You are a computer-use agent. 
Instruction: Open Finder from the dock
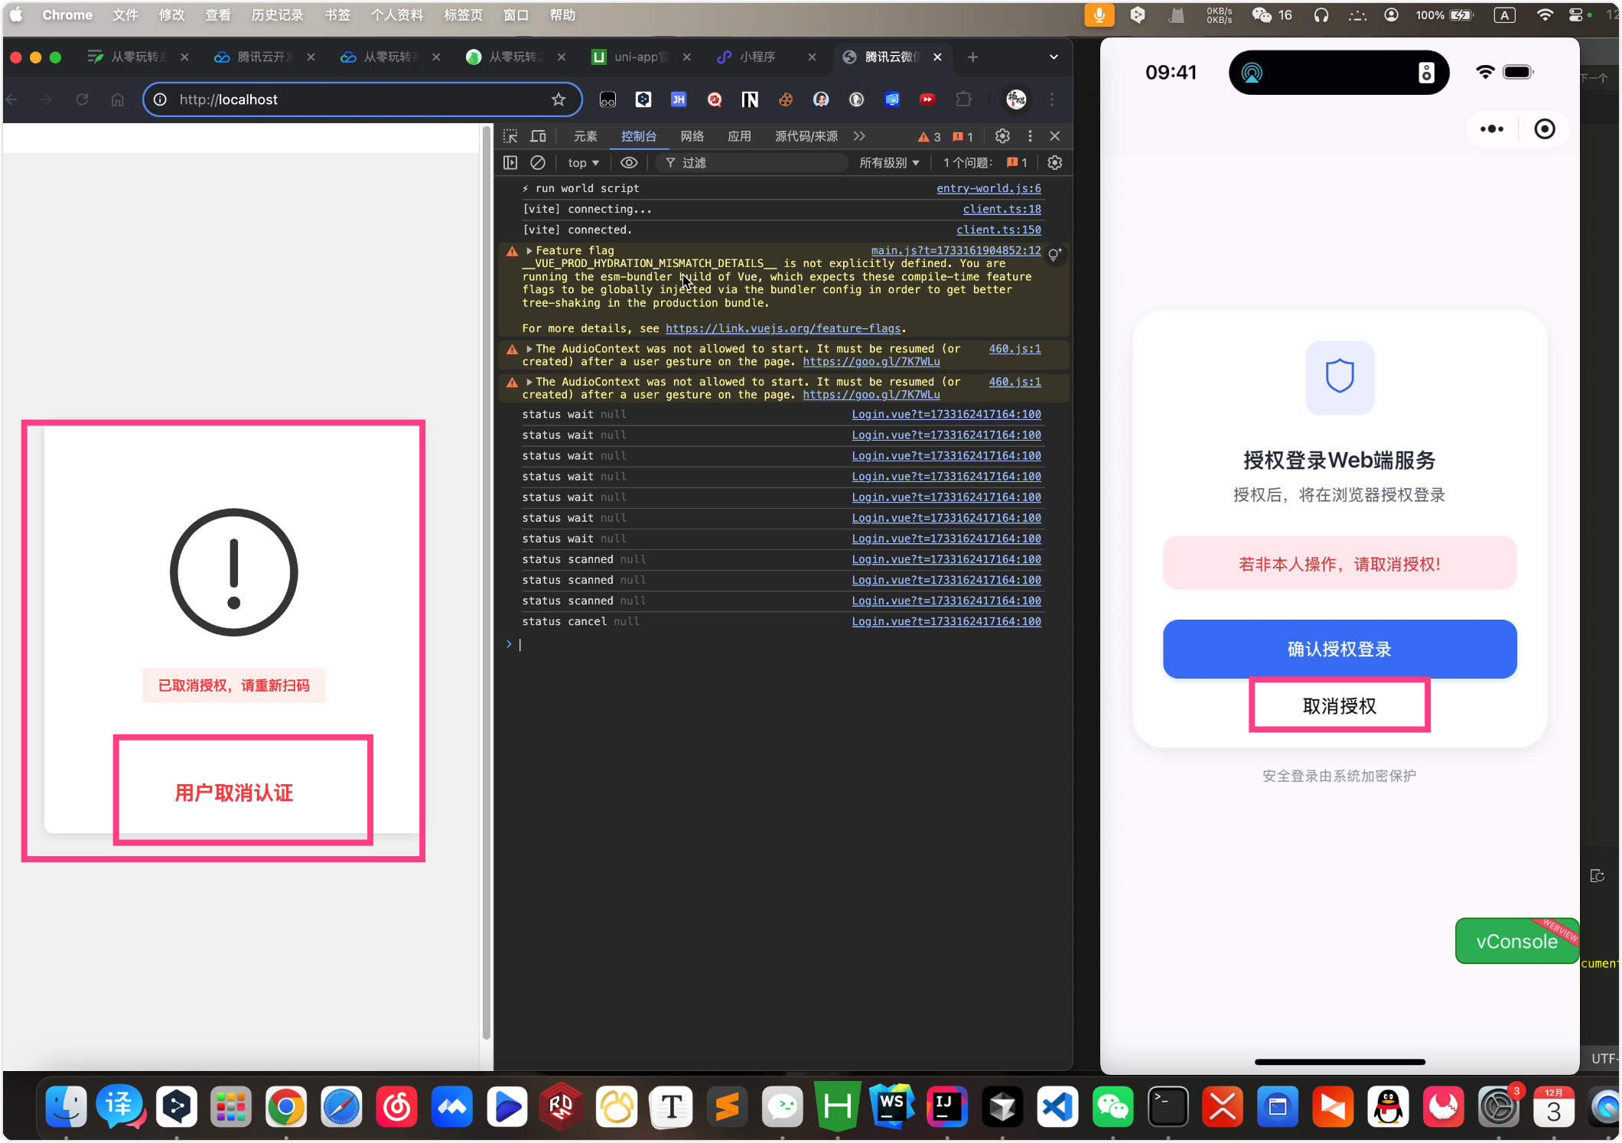pos(66,1106)
